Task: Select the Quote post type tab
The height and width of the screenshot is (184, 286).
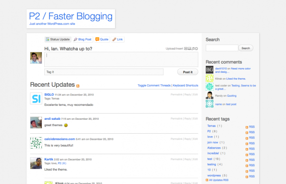Action: [102, 39]
